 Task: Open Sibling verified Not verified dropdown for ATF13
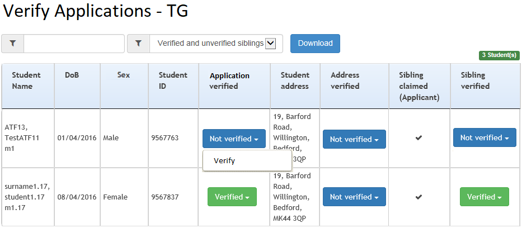click(485, 137)
